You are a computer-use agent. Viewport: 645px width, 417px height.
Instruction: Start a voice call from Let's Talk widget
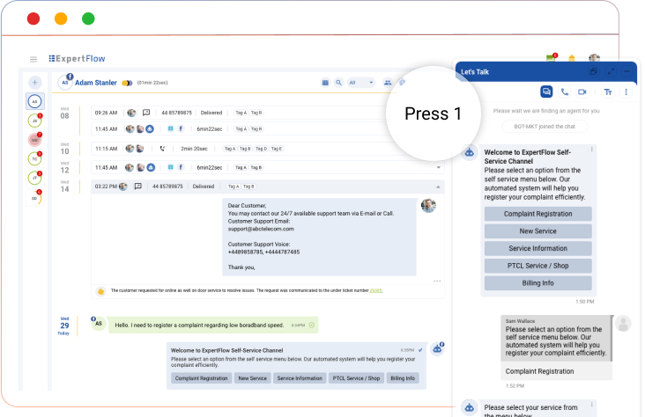click(565, 92)
